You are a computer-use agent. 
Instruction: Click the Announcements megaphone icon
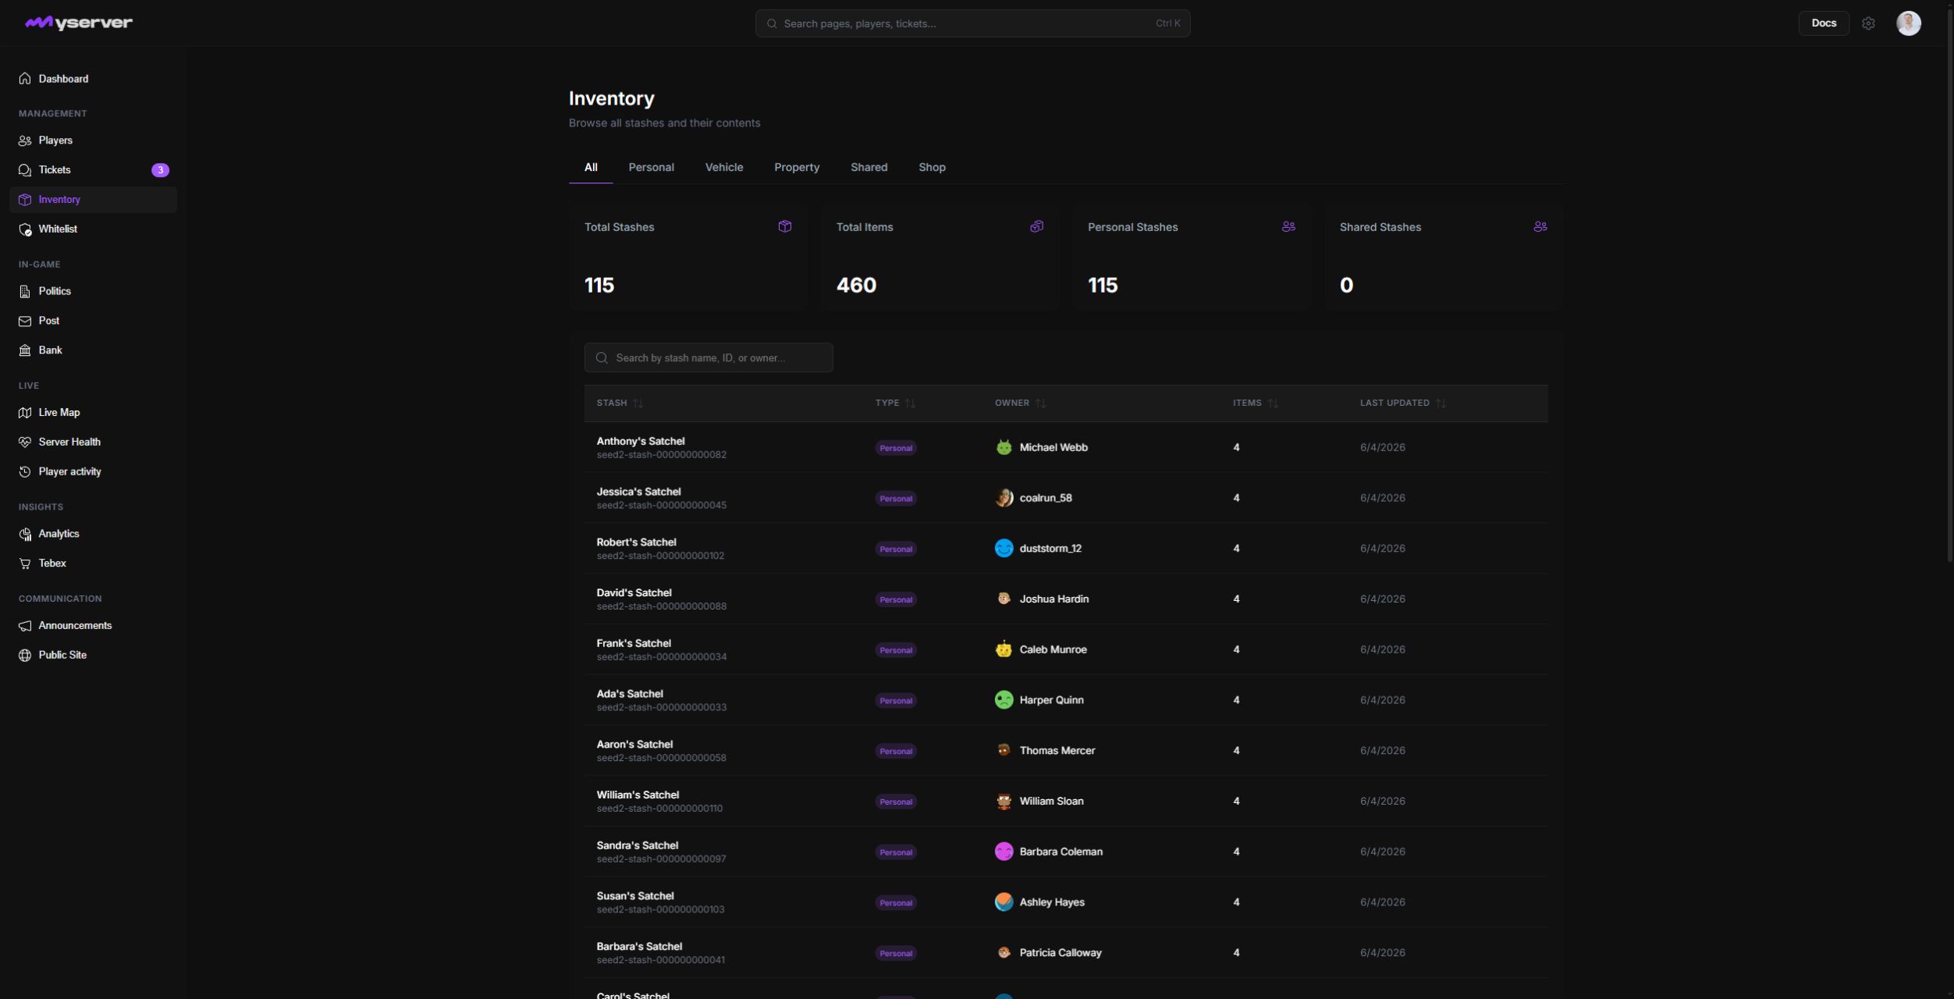[x=25, y=626]
